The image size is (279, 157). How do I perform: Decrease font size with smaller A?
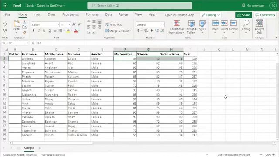pos(79,24)
